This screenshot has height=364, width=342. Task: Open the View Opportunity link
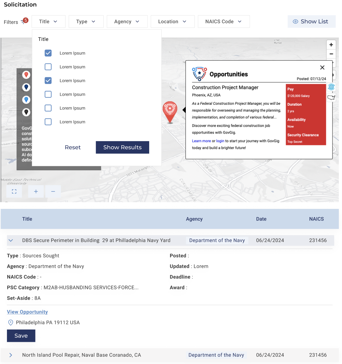(x=27, y=312)
